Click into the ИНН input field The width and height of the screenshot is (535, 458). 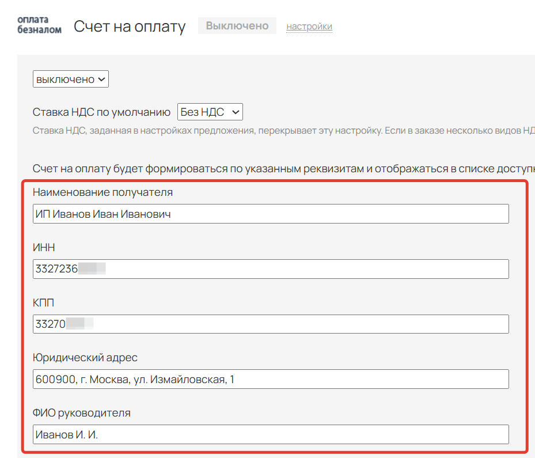(x=271, y=269)
